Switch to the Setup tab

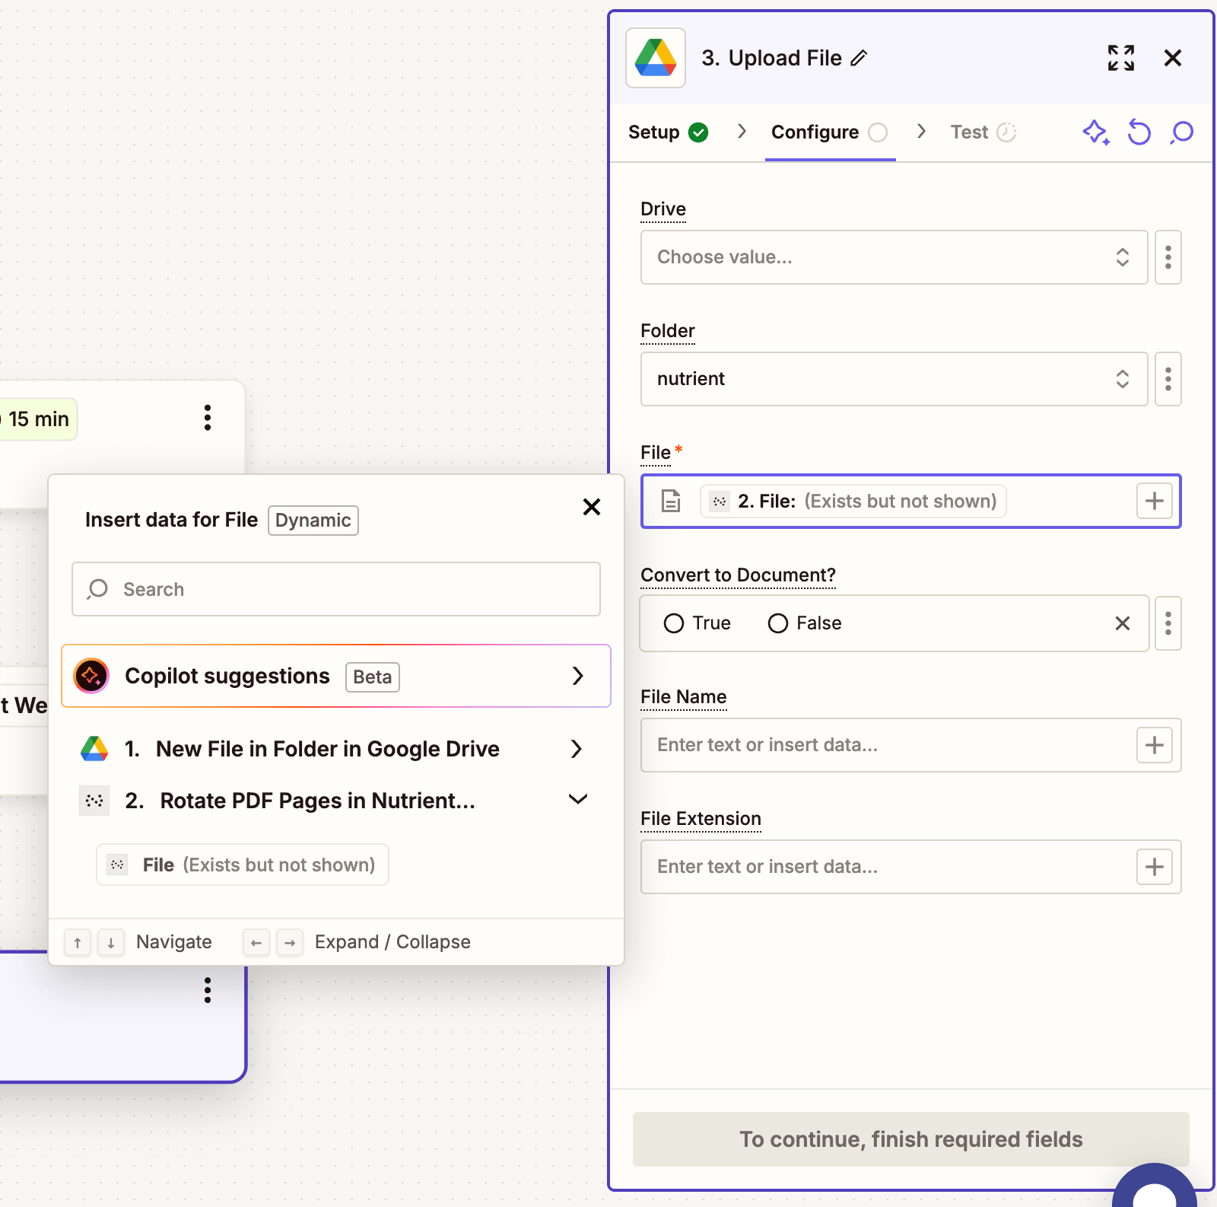pyautogui.click(x=654, y=132)
